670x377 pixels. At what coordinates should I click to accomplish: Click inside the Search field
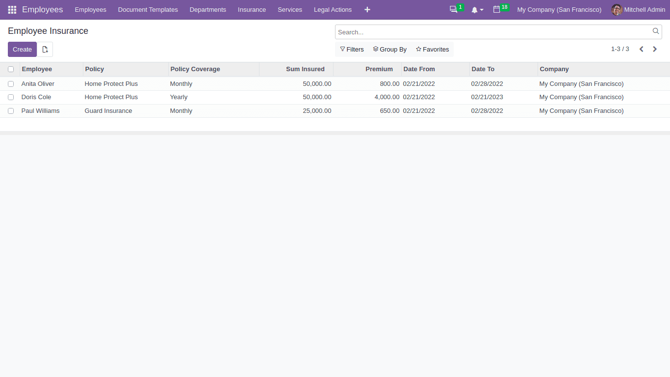click(x=490, y=31)
